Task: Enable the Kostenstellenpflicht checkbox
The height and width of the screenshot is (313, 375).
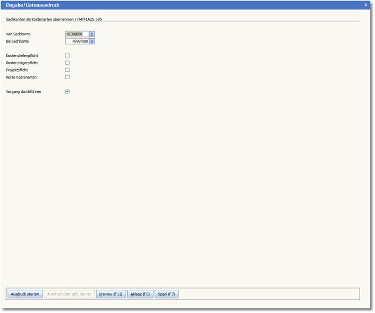Action: [67, 55]
